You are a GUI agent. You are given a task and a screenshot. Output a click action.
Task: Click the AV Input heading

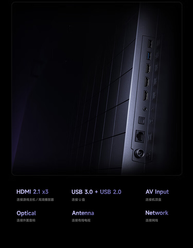[x=157, y=192]
